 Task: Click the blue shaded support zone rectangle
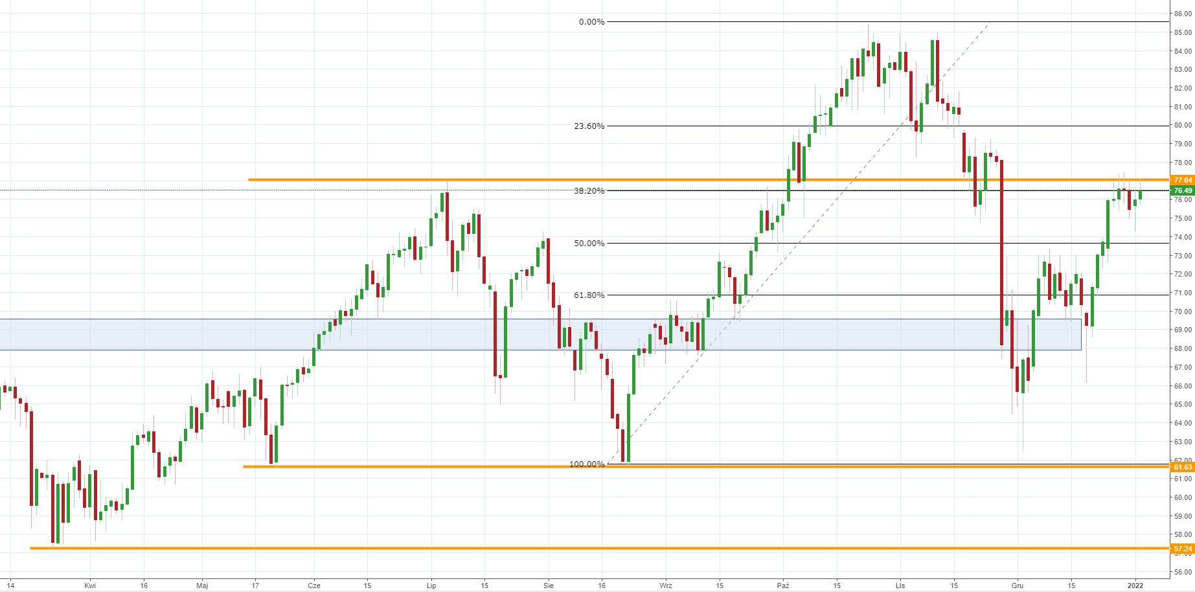coord(194,334)
